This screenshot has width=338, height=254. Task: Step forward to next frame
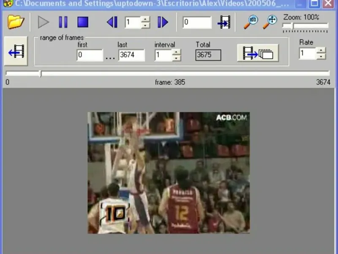pyautogui.click(x=163, y=22)
